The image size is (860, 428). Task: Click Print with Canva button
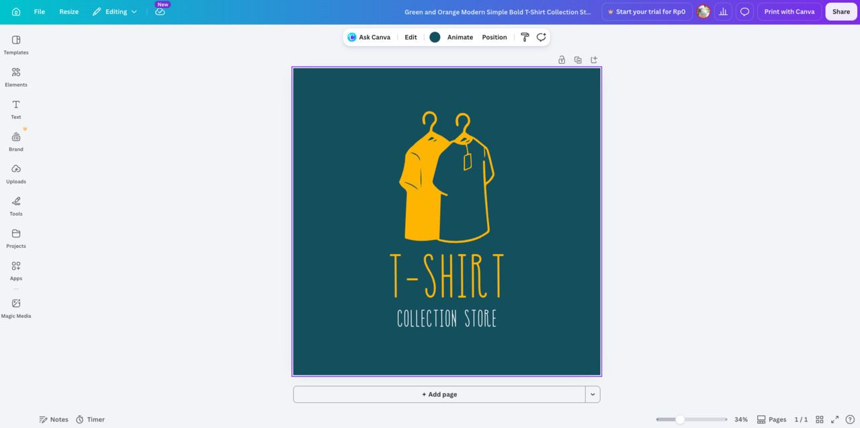[789, 11]
